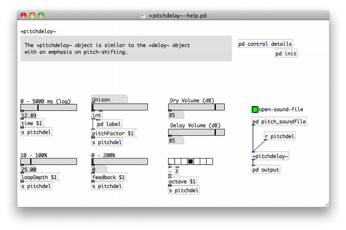Viewport: 346px width, 230px height.
Task: Click the green open-sound-file bang
Action: pyautogui.click(x=255, y=109)
